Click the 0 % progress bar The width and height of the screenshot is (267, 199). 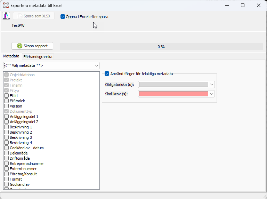coord(161,47)
